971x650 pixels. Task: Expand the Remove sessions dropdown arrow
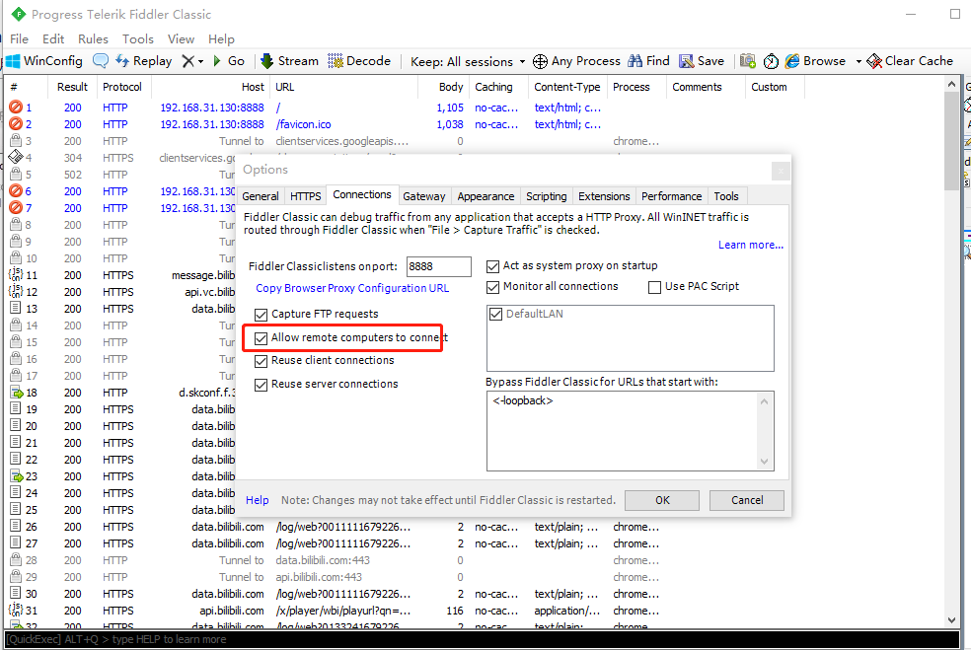tap(200, 62)
